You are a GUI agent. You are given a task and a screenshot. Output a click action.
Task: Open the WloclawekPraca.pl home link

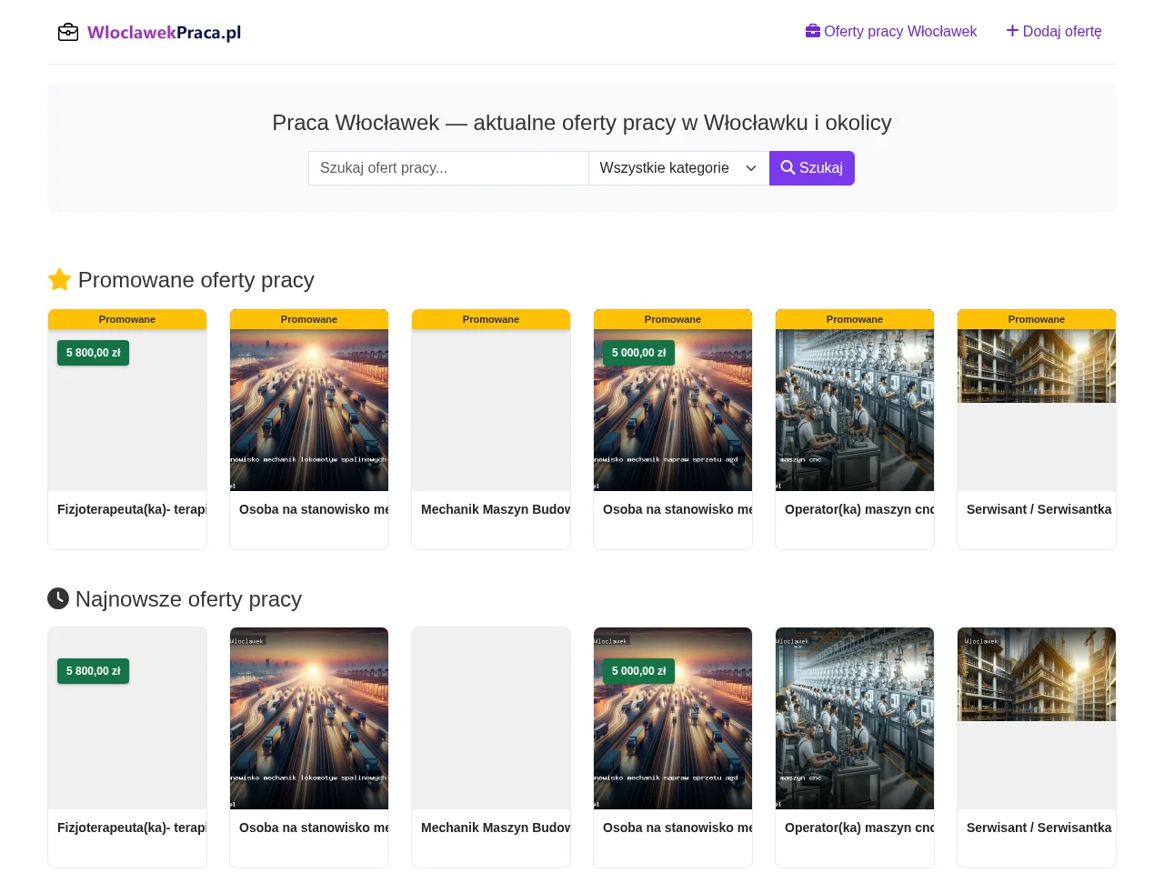point(150,33)
